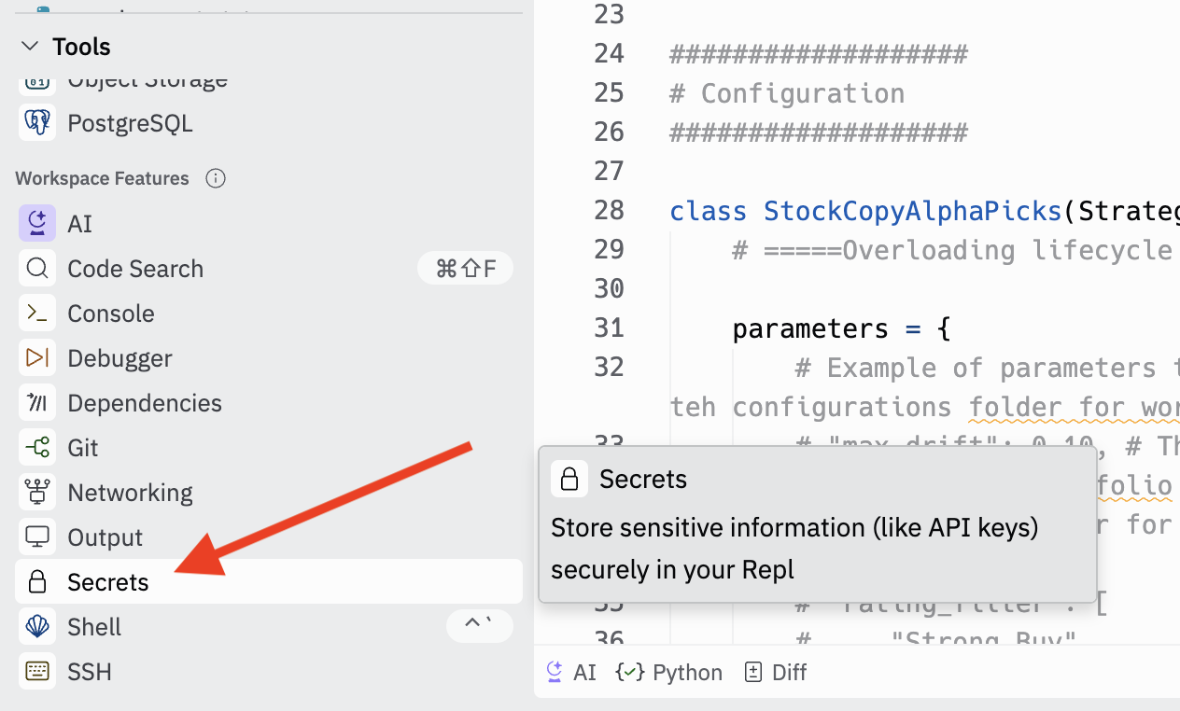
Task: Open the Console tool
Action: [110, 314]
